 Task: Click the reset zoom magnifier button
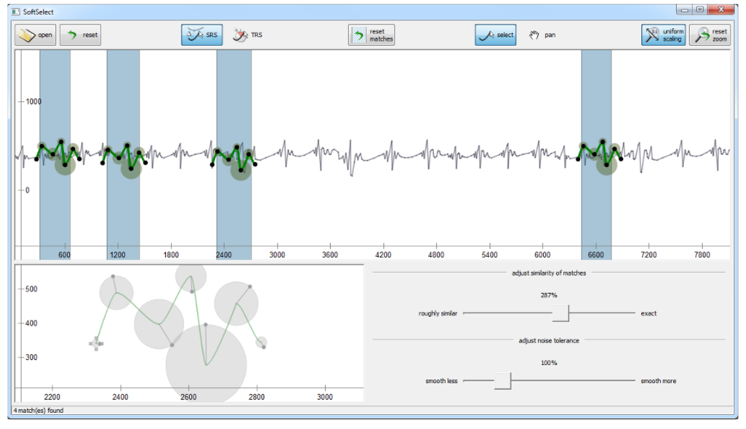click(710, 35)
